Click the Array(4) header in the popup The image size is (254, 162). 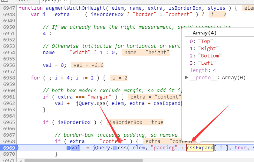tap(204, 33)
